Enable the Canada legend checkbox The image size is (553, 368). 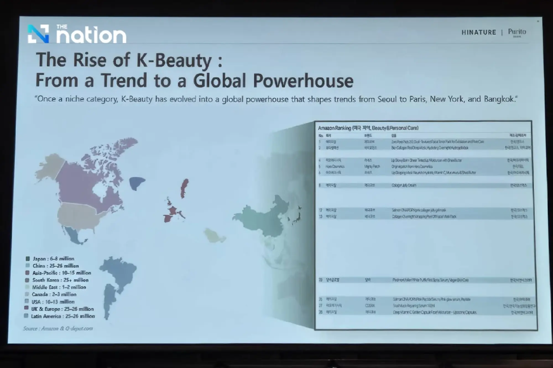point(27,295)
